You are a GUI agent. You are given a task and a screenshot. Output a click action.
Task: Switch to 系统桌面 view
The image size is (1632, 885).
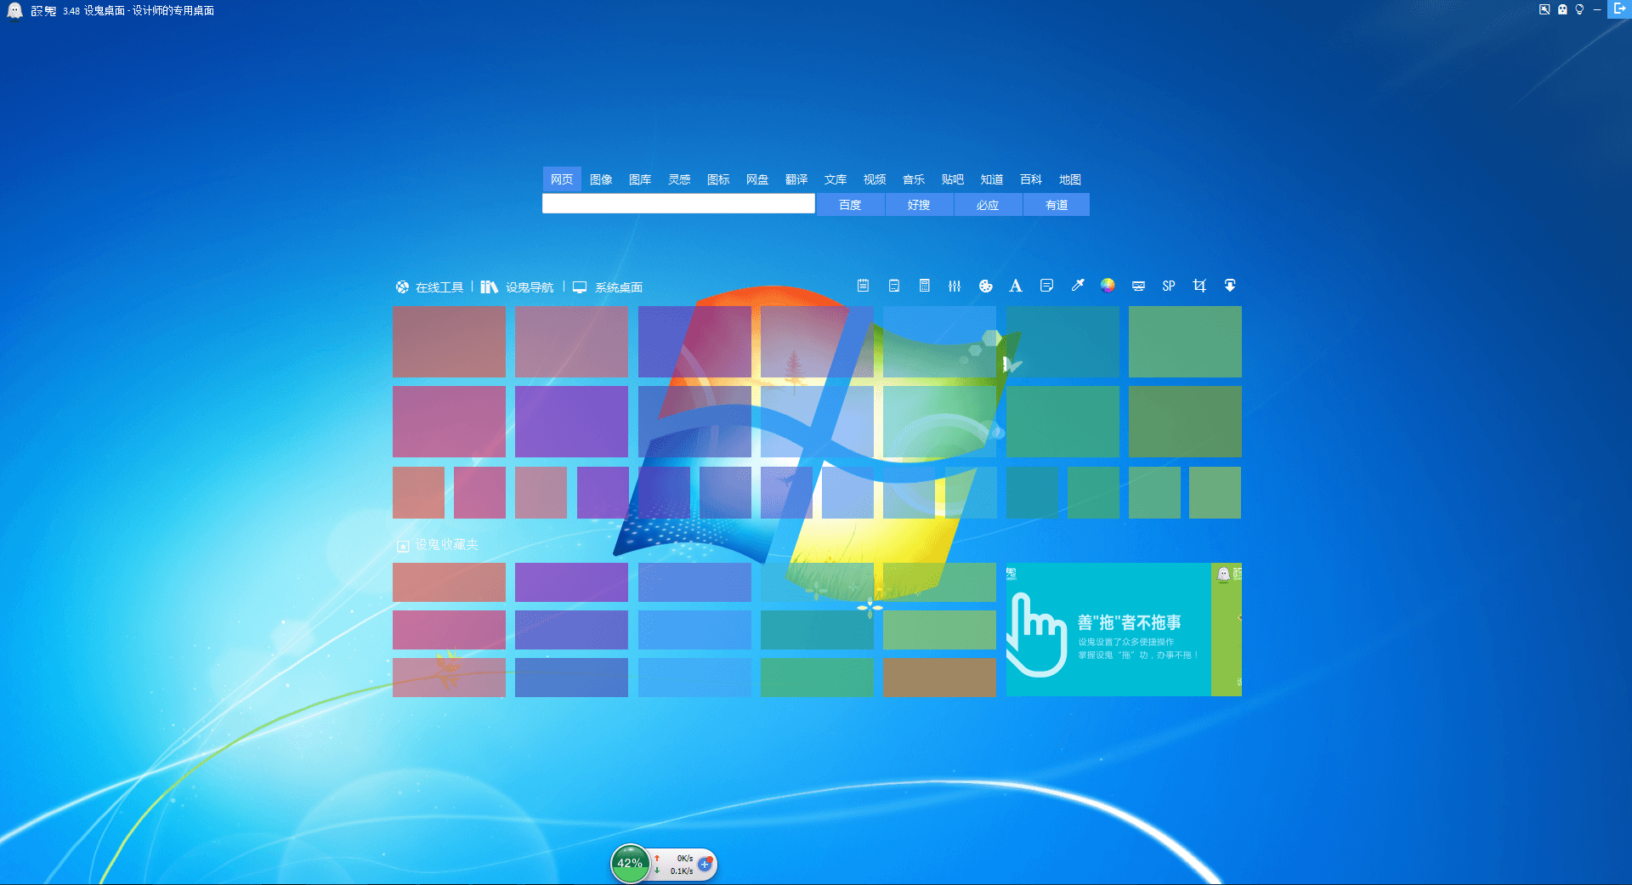[x=608, y=287]
